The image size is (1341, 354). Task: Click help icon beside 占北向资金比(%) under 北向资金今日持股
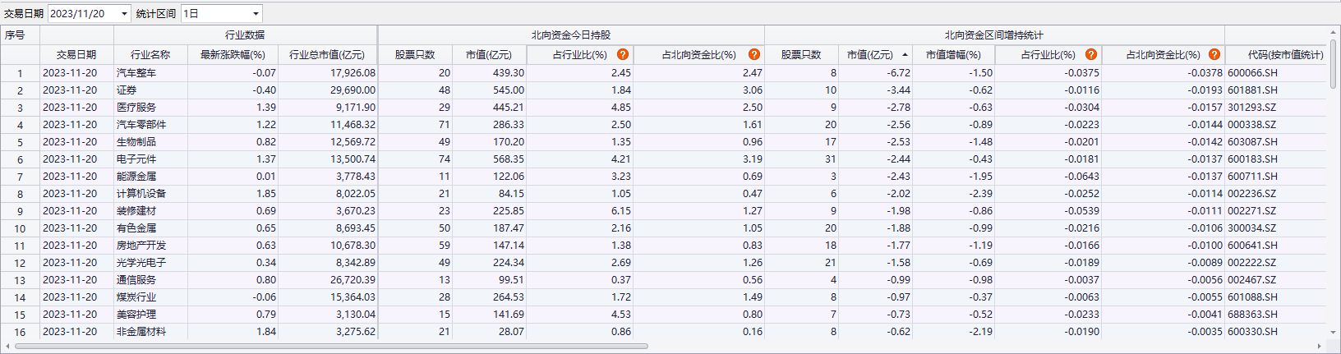pyautogui.click(x=754, y=54)
